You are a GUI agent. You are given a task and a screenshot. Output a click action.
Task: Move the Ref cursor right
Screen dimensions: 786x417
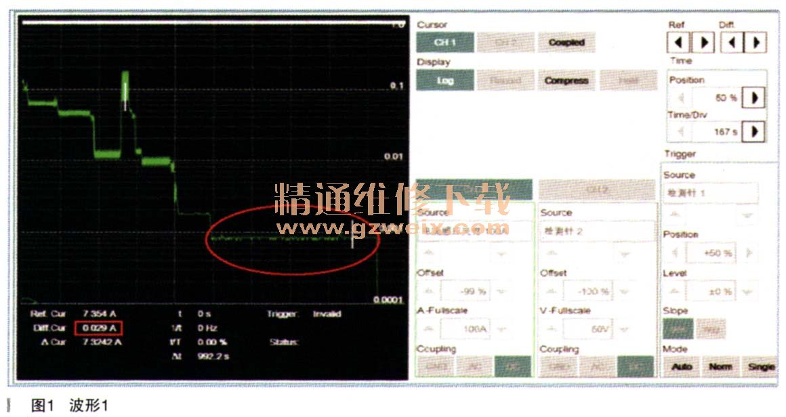703,43
